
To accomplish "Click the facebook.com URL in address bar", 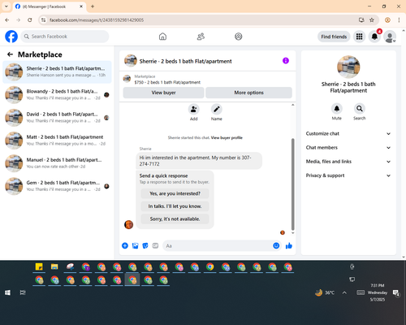I will tap(97, 20).
